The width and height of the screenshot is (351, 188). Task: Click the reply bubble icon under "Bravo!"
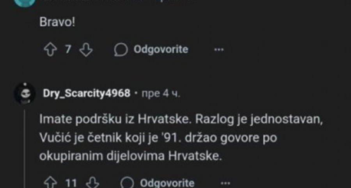[x=121, y=49]
